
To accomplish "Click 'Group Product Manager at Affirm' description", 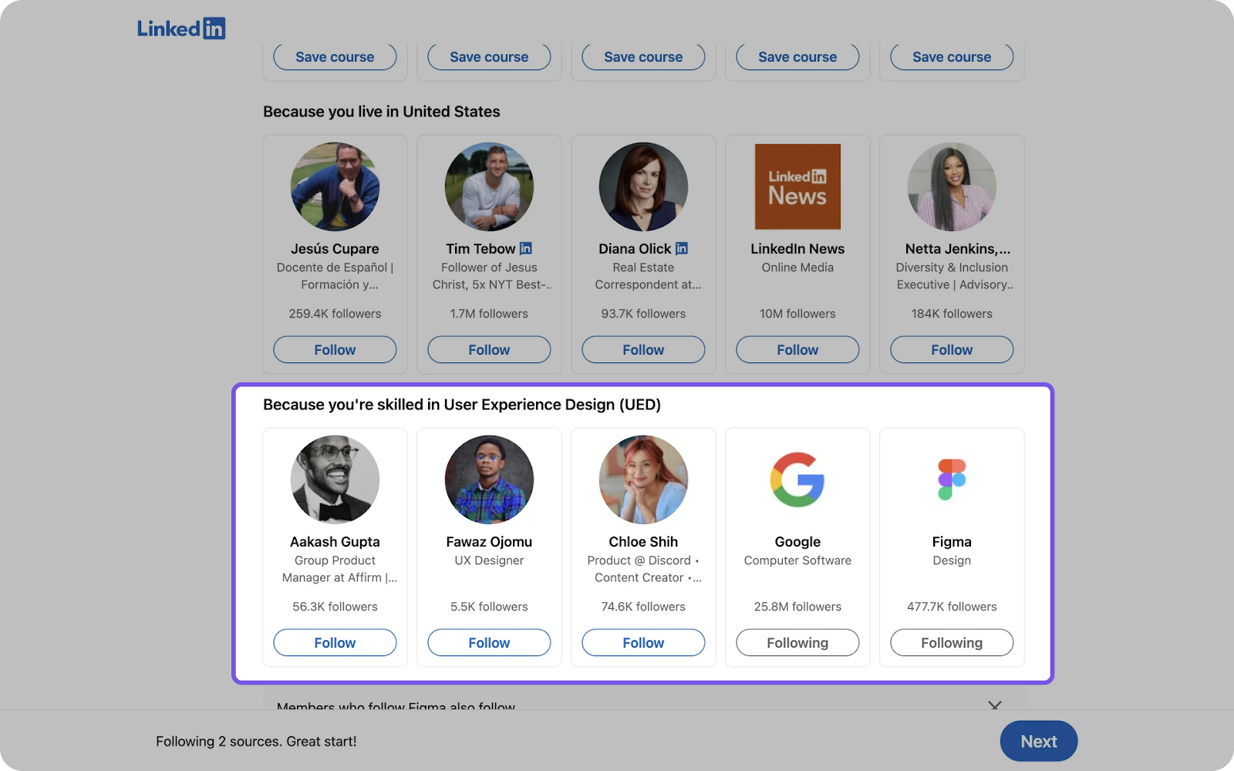I will [x=339, y=569].
